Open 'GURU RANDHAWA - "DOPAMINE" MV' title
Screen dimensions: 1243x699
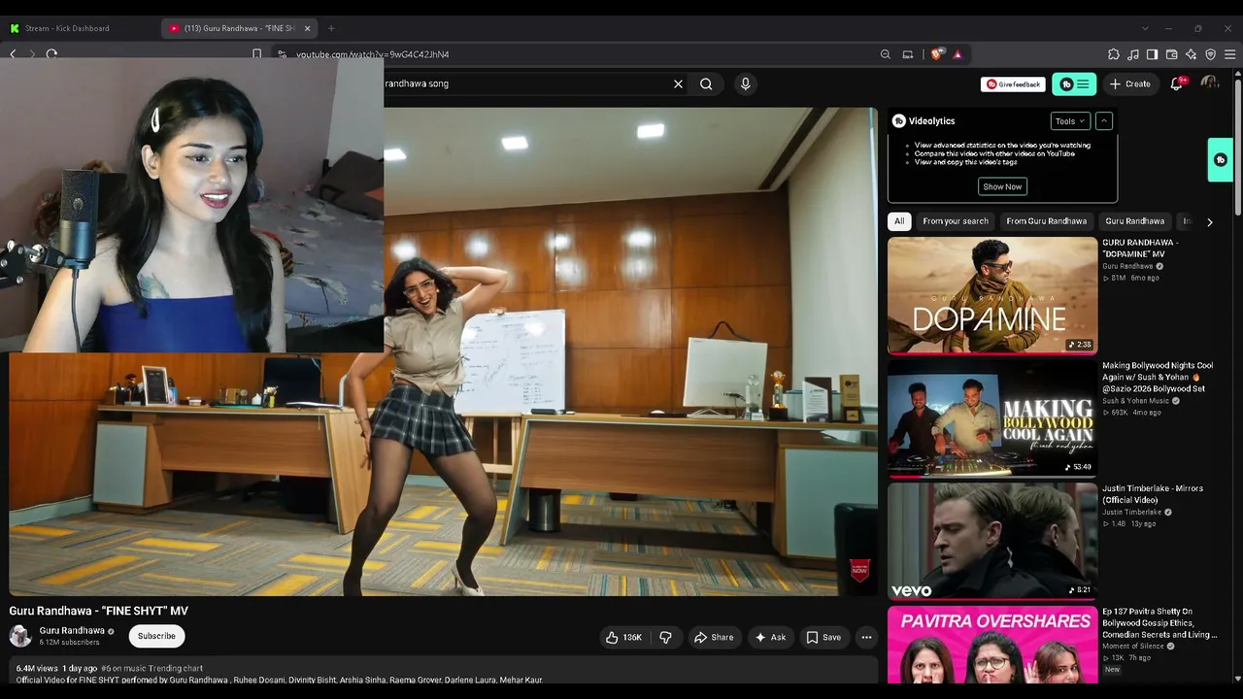(1141, 249)
